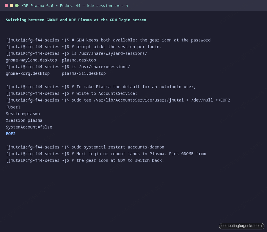The image size is (267, 232).
Task: Click the comment 'write to AccountsService:'
Action: [x=107, y=93]
